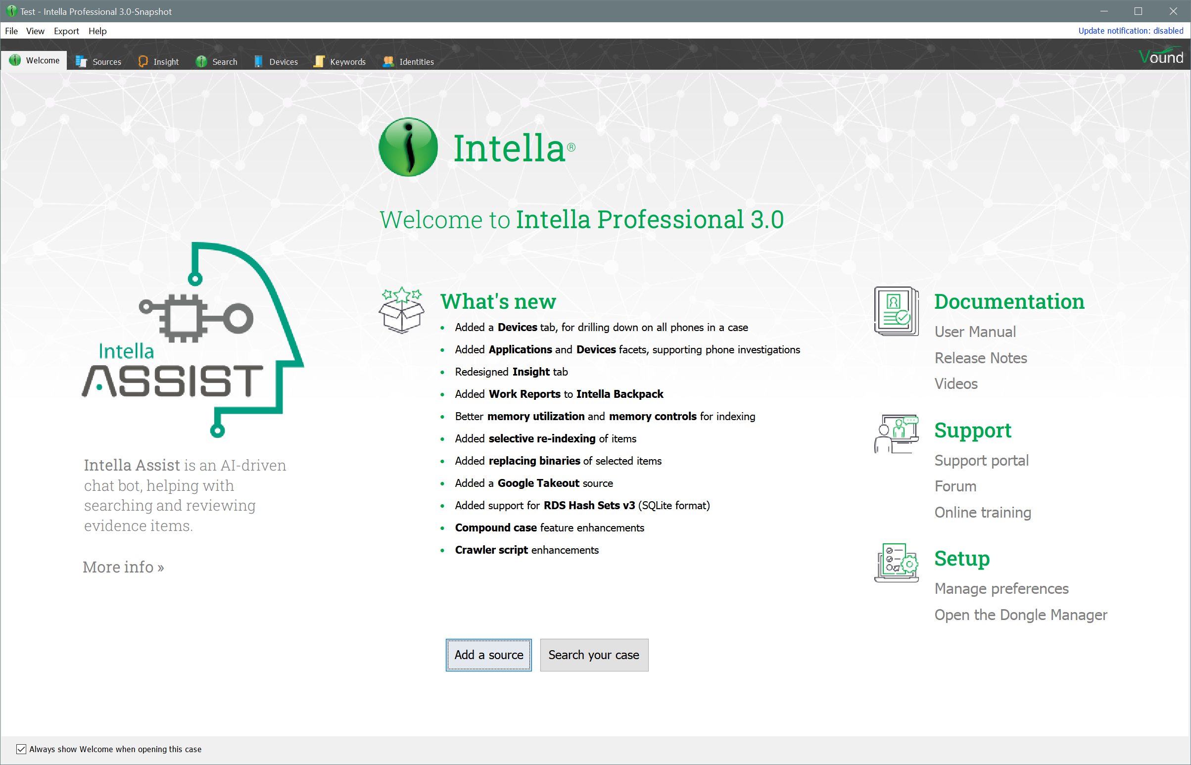Viewport: 1191px width, 765px height.
Task: Open the Identities tab
Action: coord(408,61)
